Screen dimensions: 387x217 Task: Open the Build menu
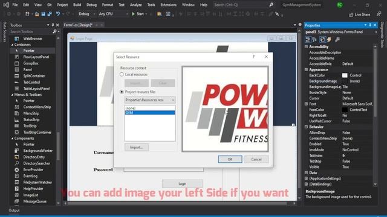(x=77, y=5)
